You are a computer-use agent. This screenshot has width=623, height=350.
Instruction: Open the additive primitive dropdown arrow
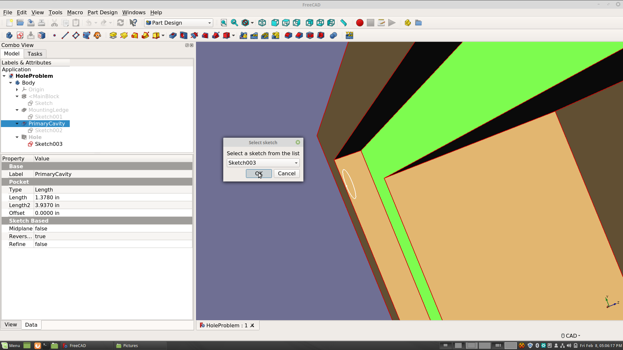(163, 35)
